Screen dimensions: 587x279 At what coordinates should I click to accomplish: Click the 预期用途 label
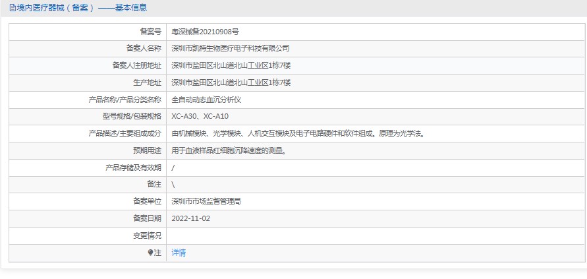[147, 151]
